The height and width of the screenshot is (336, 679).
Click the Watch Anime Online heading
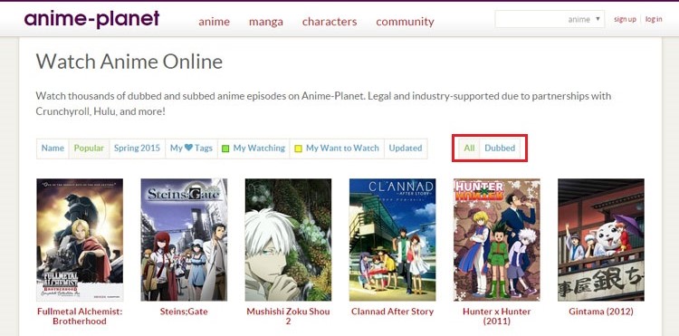coord(129,62)
